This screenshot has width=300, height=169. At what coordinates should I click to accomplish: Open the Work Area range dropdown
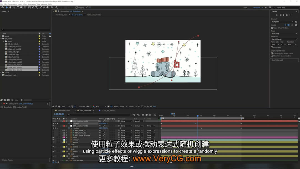(284, 34)
